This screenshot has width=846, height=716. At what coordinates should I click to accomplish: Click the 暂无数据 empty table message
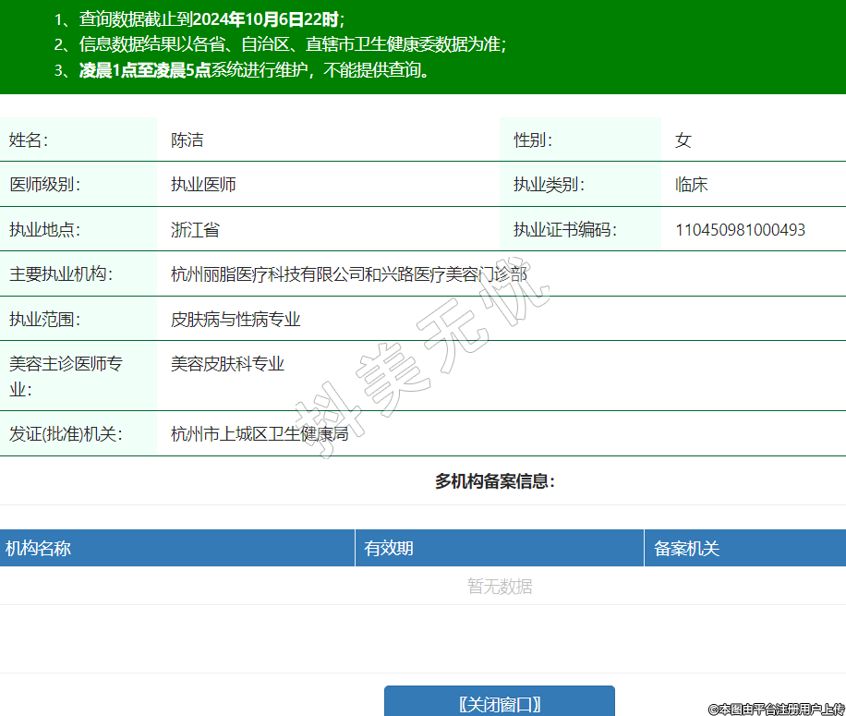point(499,587)
